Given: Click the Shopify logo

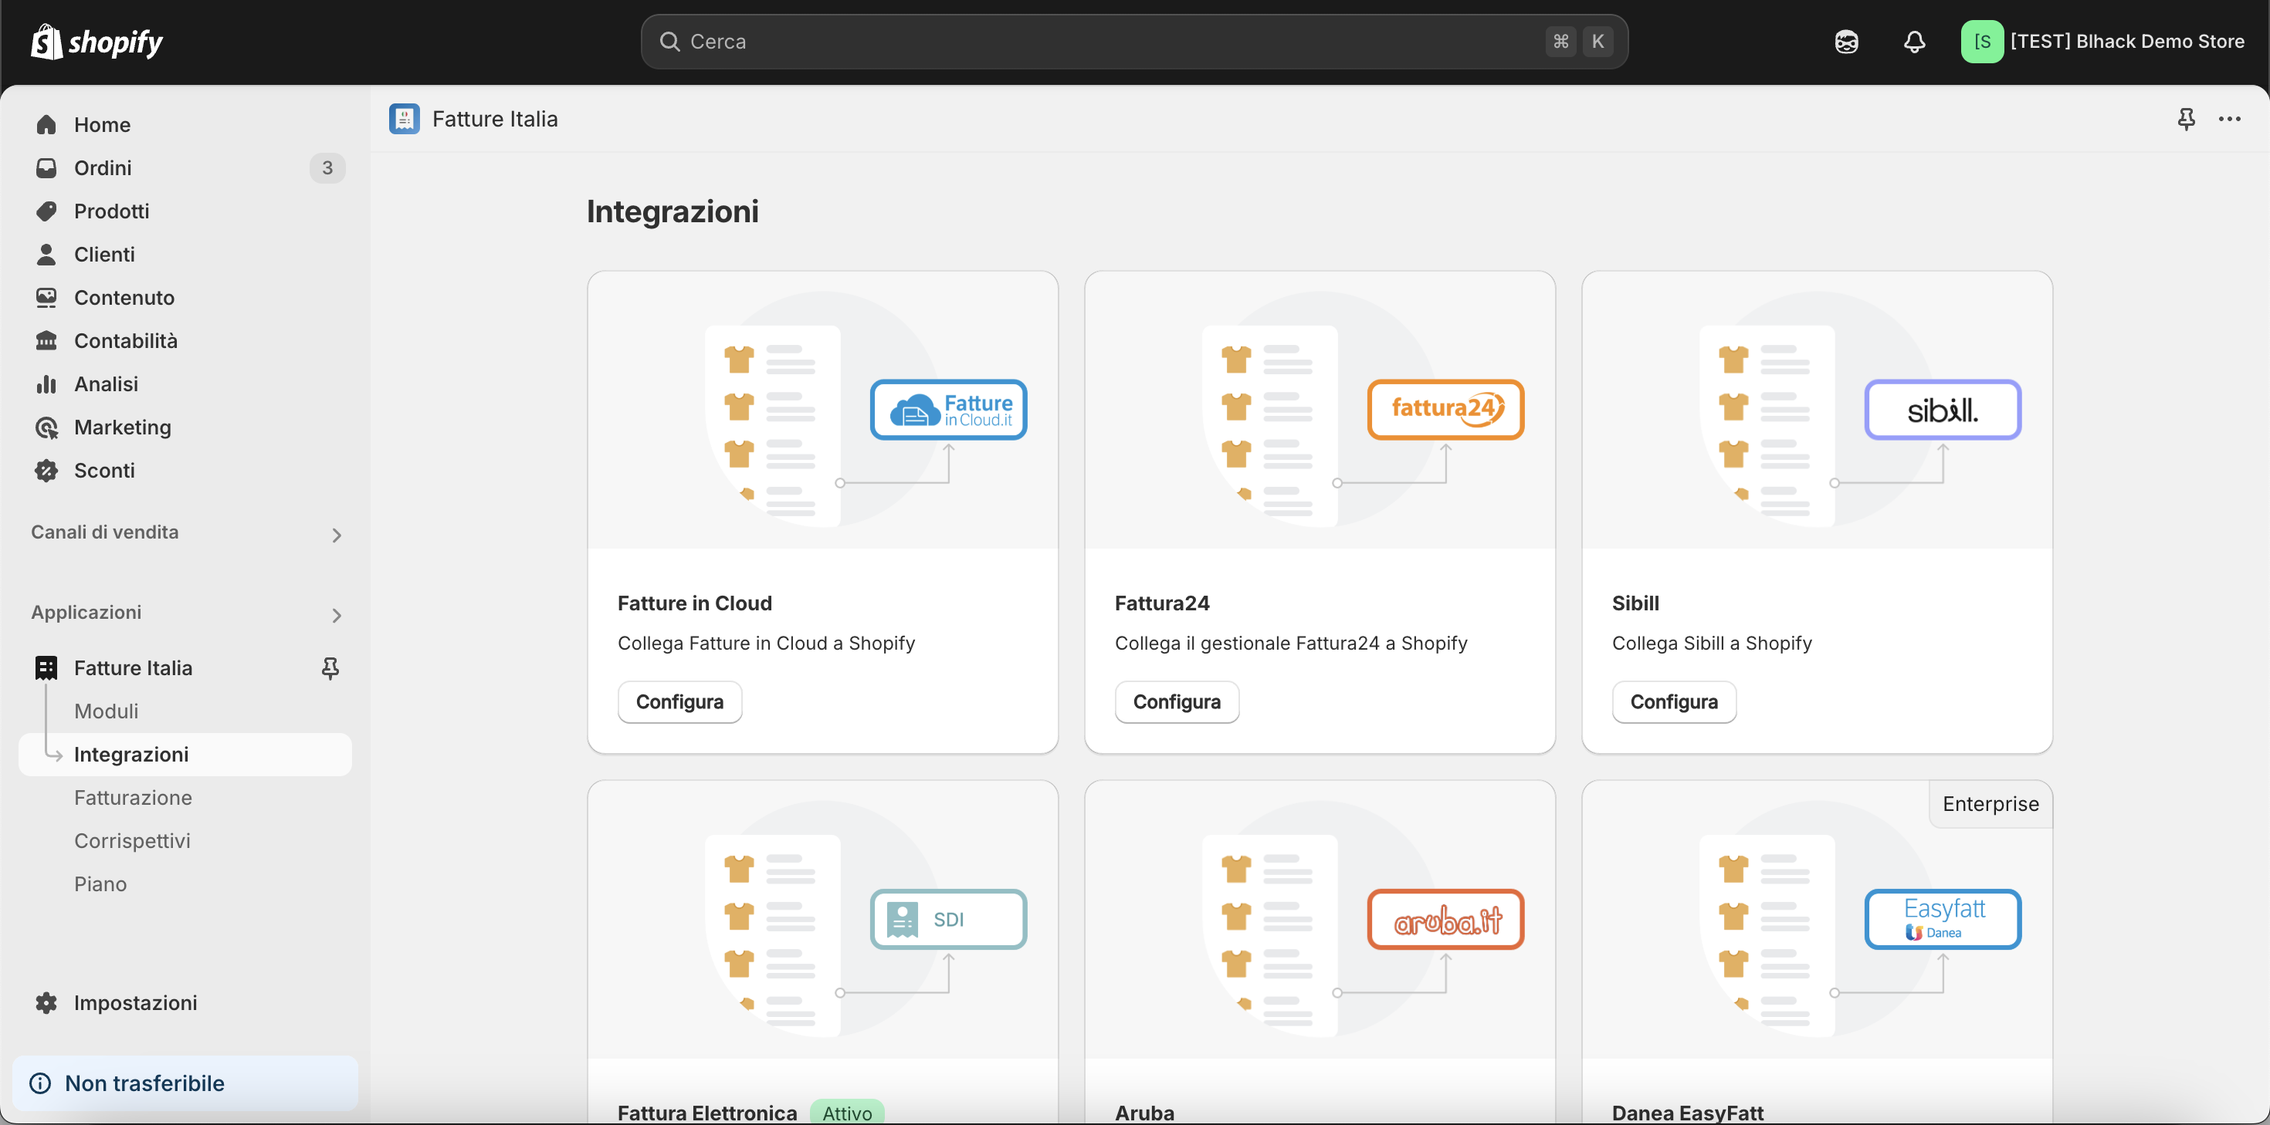Looking at the screenshot, I should tap(97, 42).
